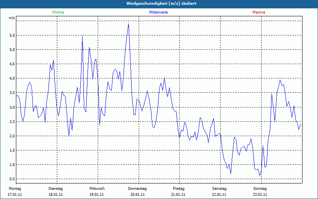
Task: Click the 0,5 y-axis value
Action: coord(12,179)
